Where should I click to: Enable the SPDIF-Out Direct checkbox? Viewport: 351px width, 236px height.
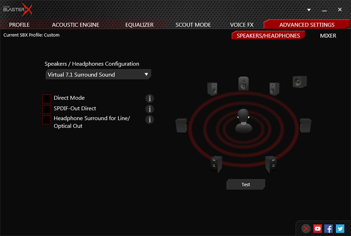47,109
